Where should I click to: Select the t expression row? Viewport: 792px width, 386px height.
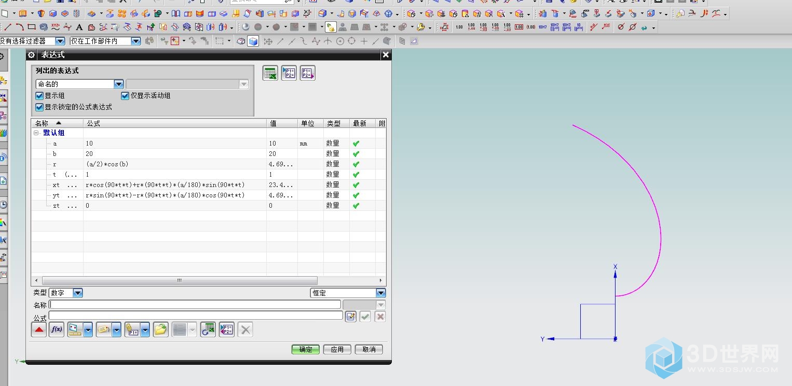209,175
